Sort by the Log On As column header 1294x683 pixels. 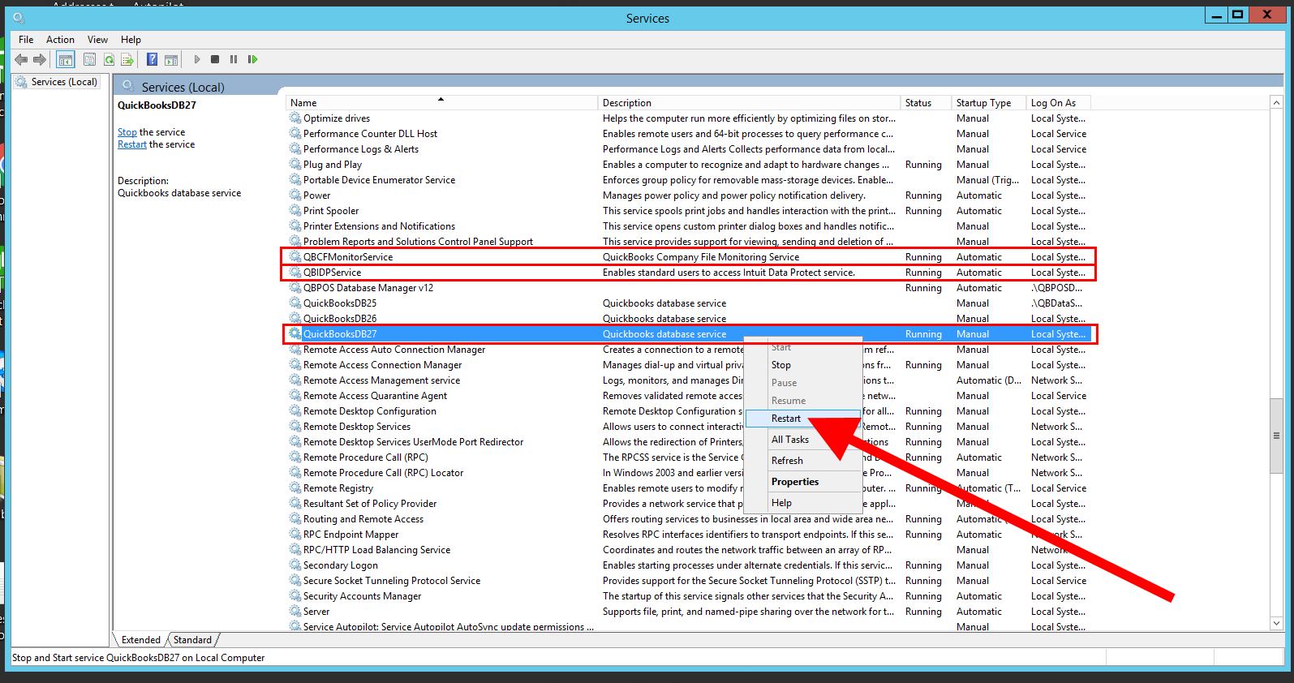(1058, 103)
